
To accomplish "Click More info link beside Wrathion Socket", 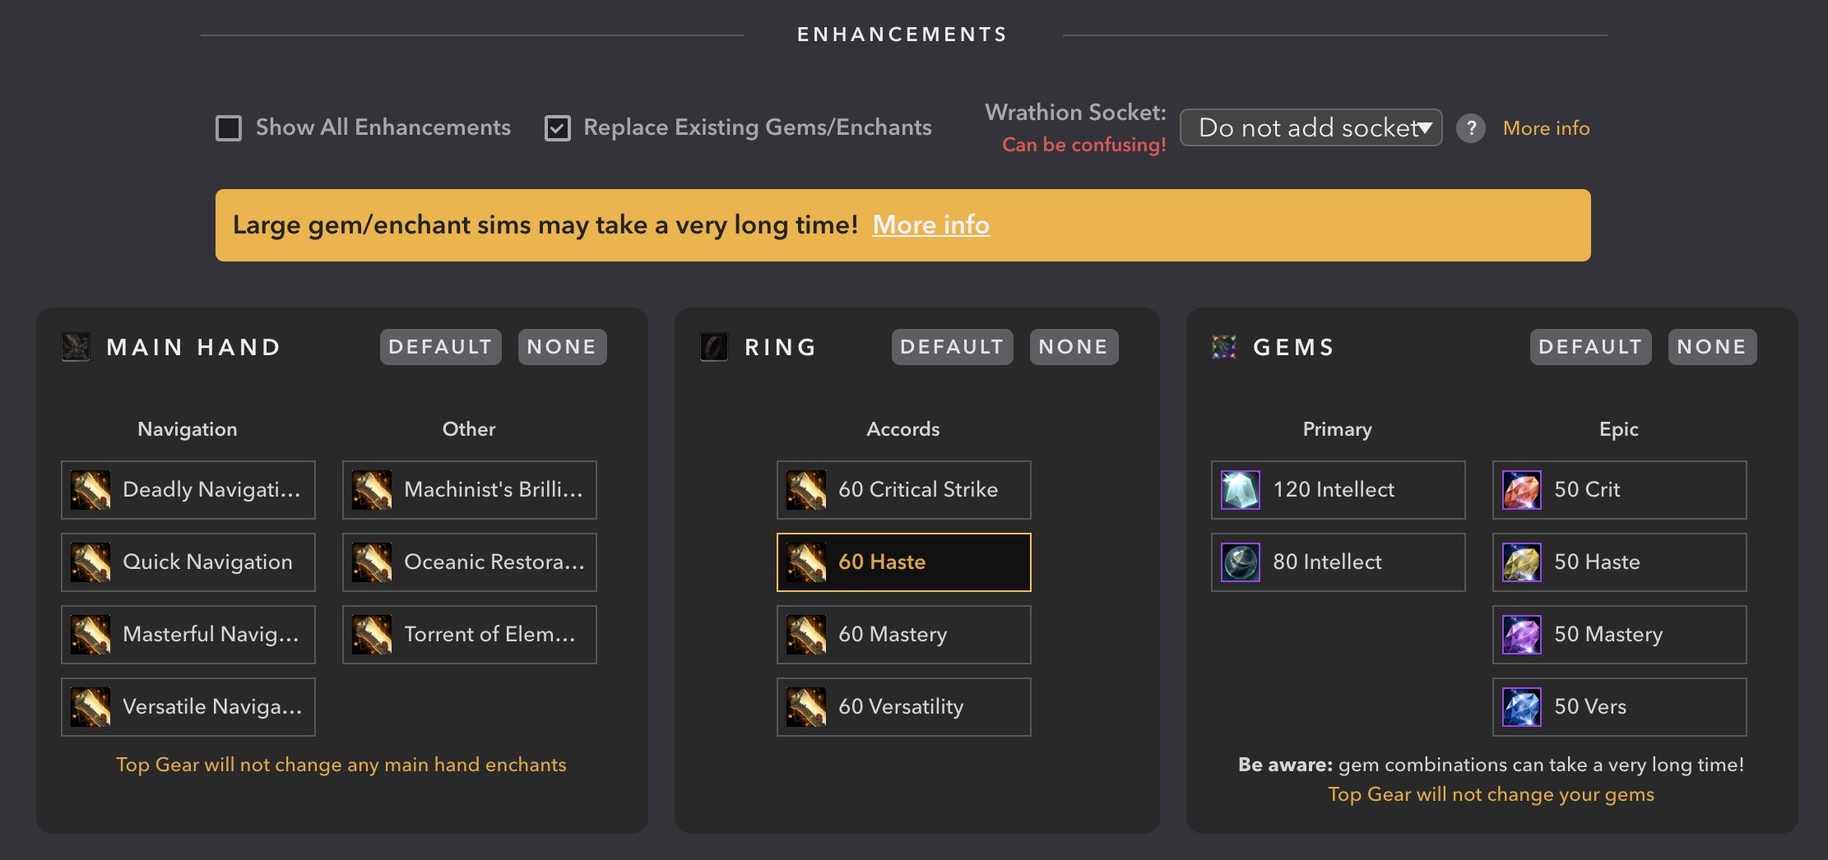I will point(1546,128).
